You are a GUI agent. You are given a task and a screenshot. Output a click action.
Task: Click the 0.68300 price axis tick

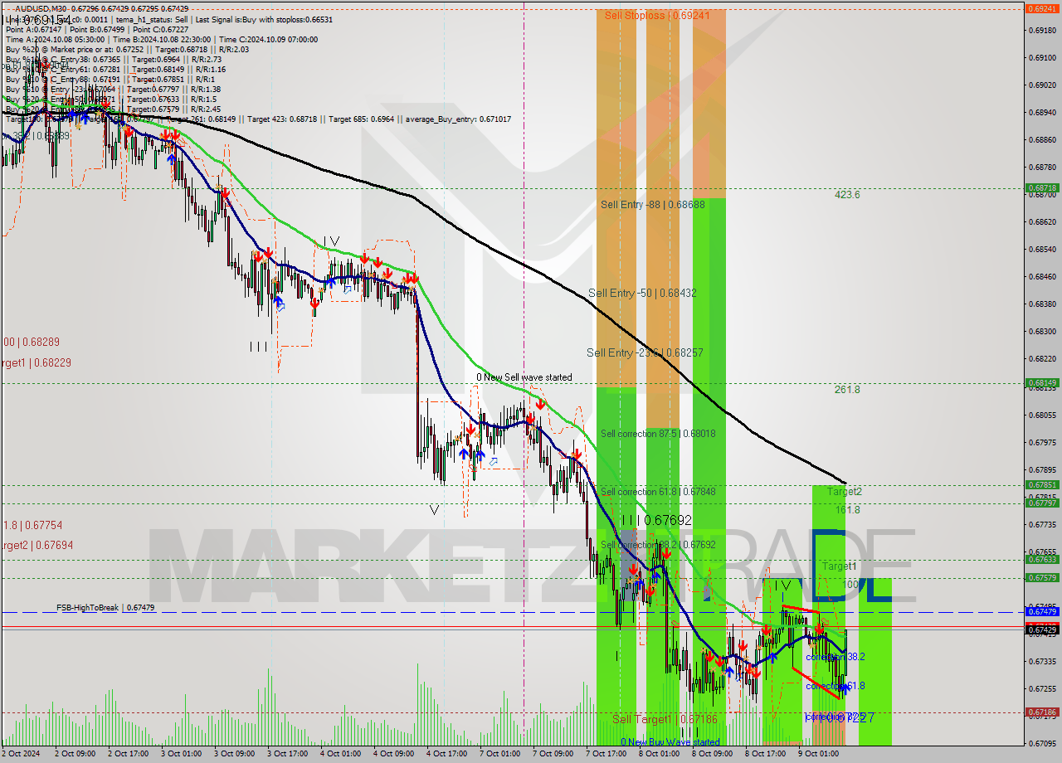click(1041, 331)
